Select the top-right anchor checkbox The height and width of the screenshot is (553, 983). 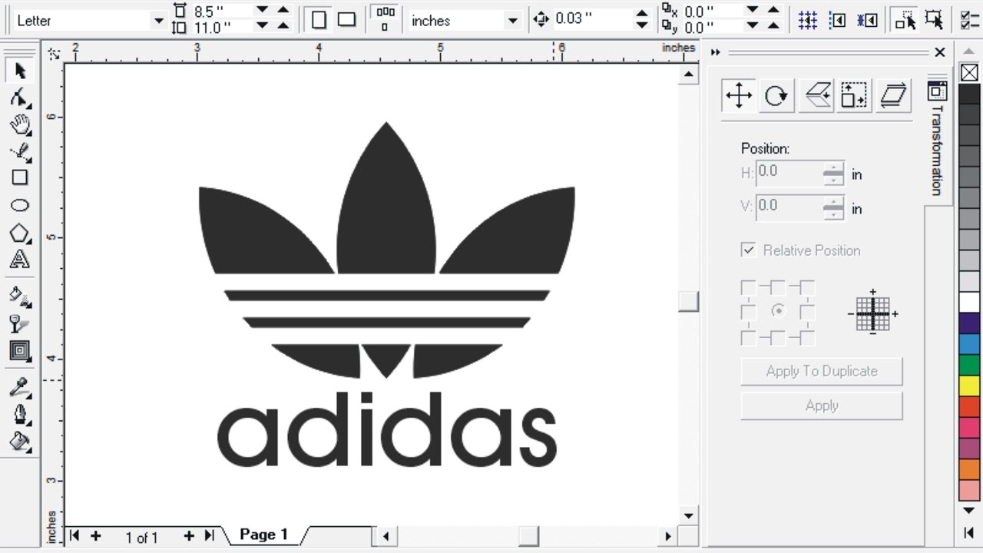(x=807, y=287)
